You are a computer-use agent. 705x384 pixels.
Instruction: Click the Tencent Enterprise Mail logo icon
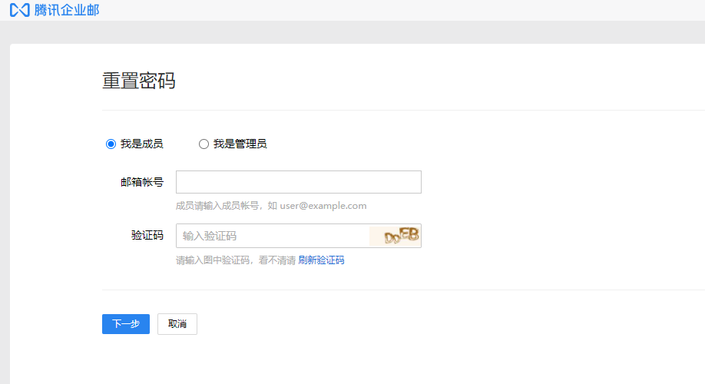click(19, 11)
